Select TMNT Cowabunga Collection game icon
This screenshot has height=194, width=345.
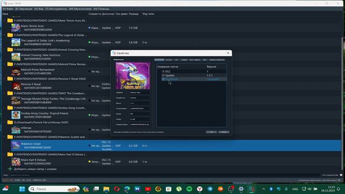point(16,101)
